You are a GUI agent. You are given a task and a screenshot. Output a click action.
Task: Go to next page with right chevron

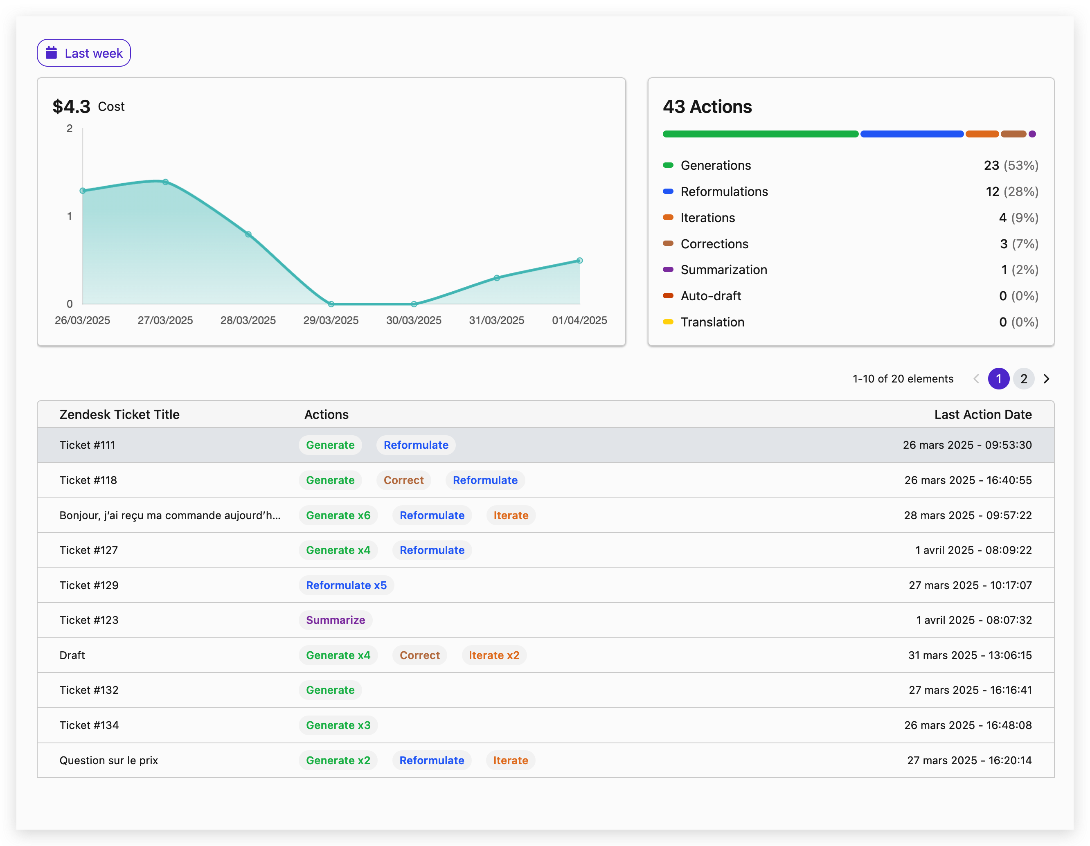1047,379
